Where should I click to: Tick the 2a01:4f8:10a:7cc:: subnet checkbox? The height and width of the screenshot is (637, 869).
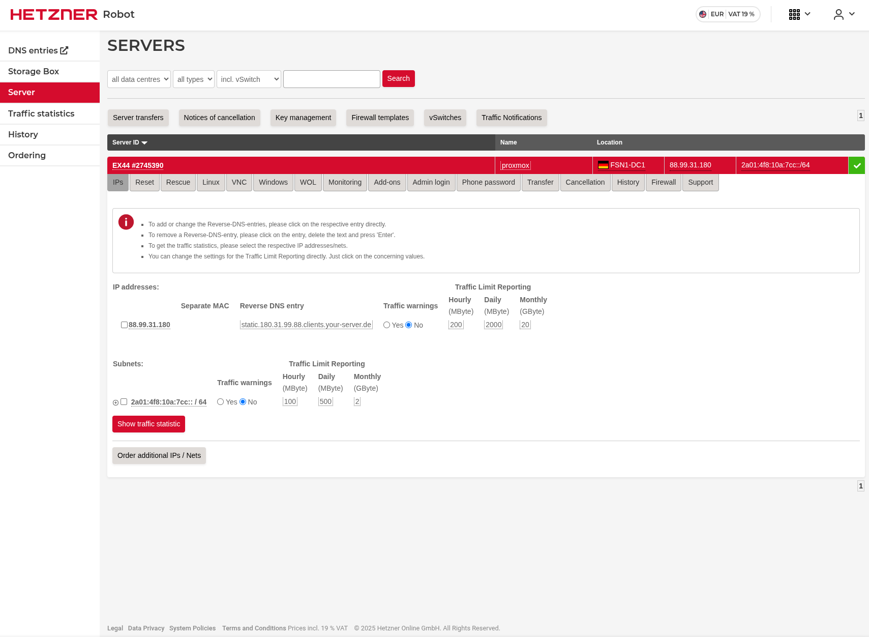pyautogui.click(x=124, y=402)
